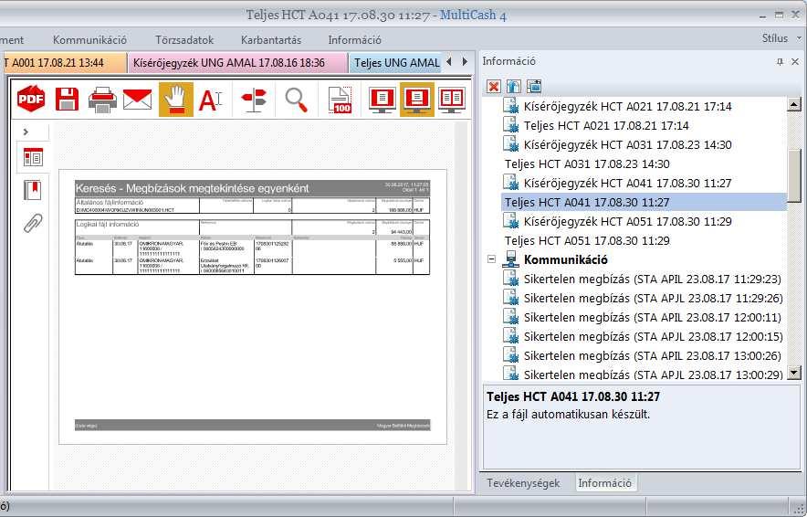Choose the first single-page monitor view icon

pos(382,100)
